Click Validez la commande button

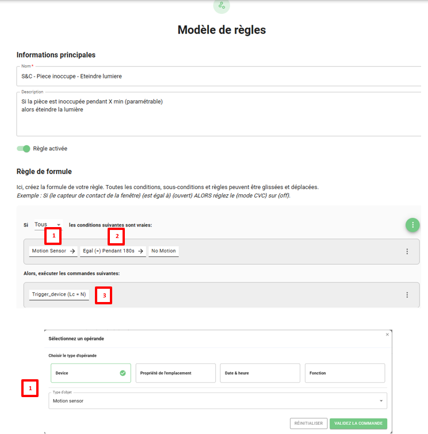click(358, 423)
